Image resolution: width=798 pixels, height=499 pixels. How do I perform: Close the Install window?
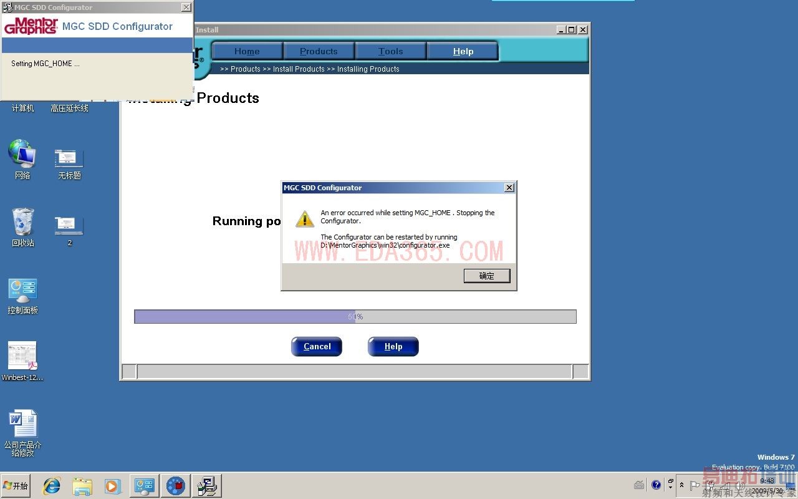click(583, 30)
